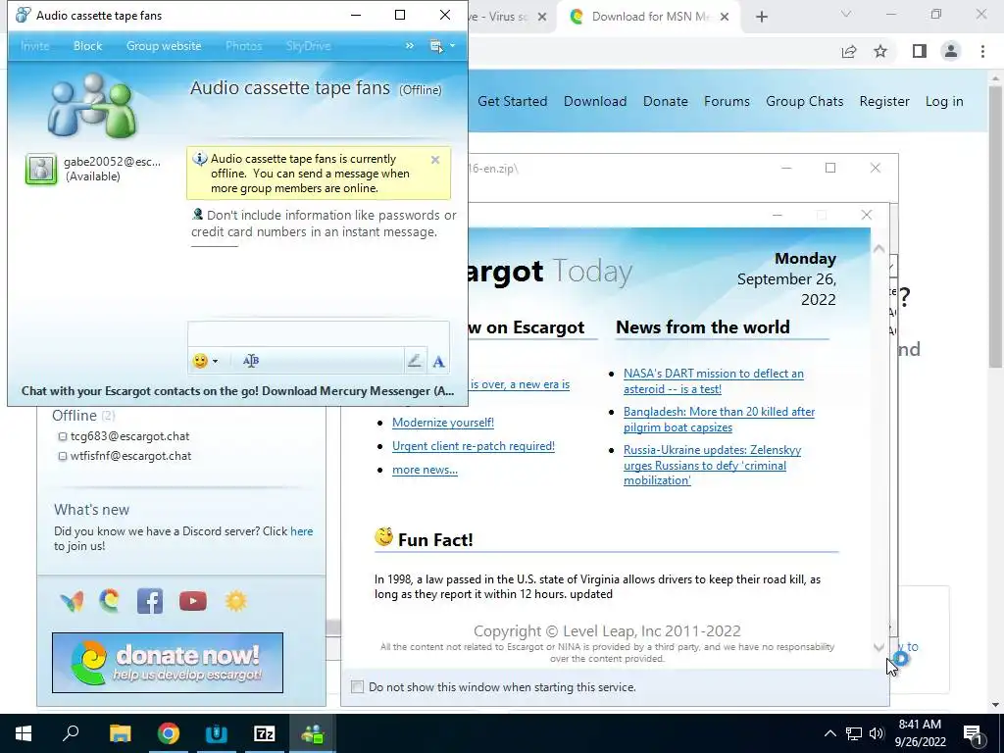
Task: Open handwriting pen tool in chat
Action: [415, 361]
